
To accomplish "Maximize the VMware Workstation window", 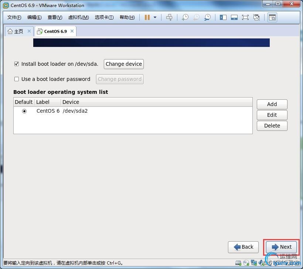I will 278,4.
